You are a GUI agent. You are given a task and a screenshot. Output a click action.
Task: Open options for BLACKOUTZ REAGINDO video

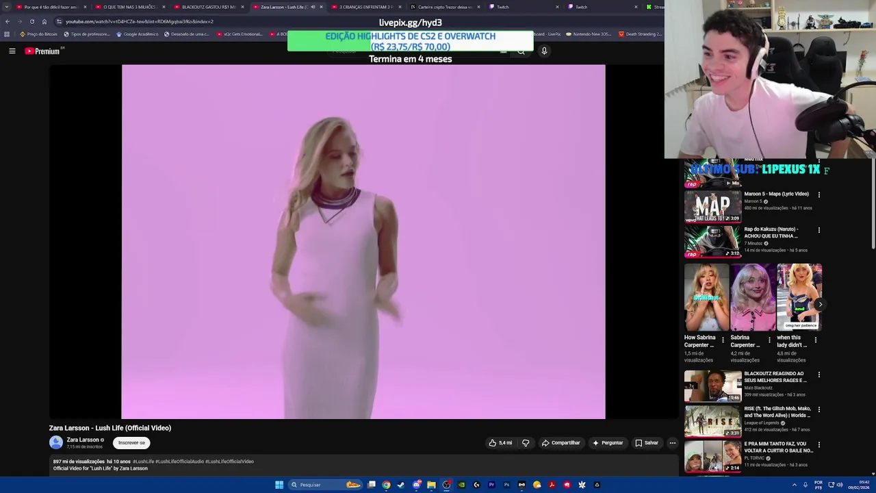[x=819, y=375]
